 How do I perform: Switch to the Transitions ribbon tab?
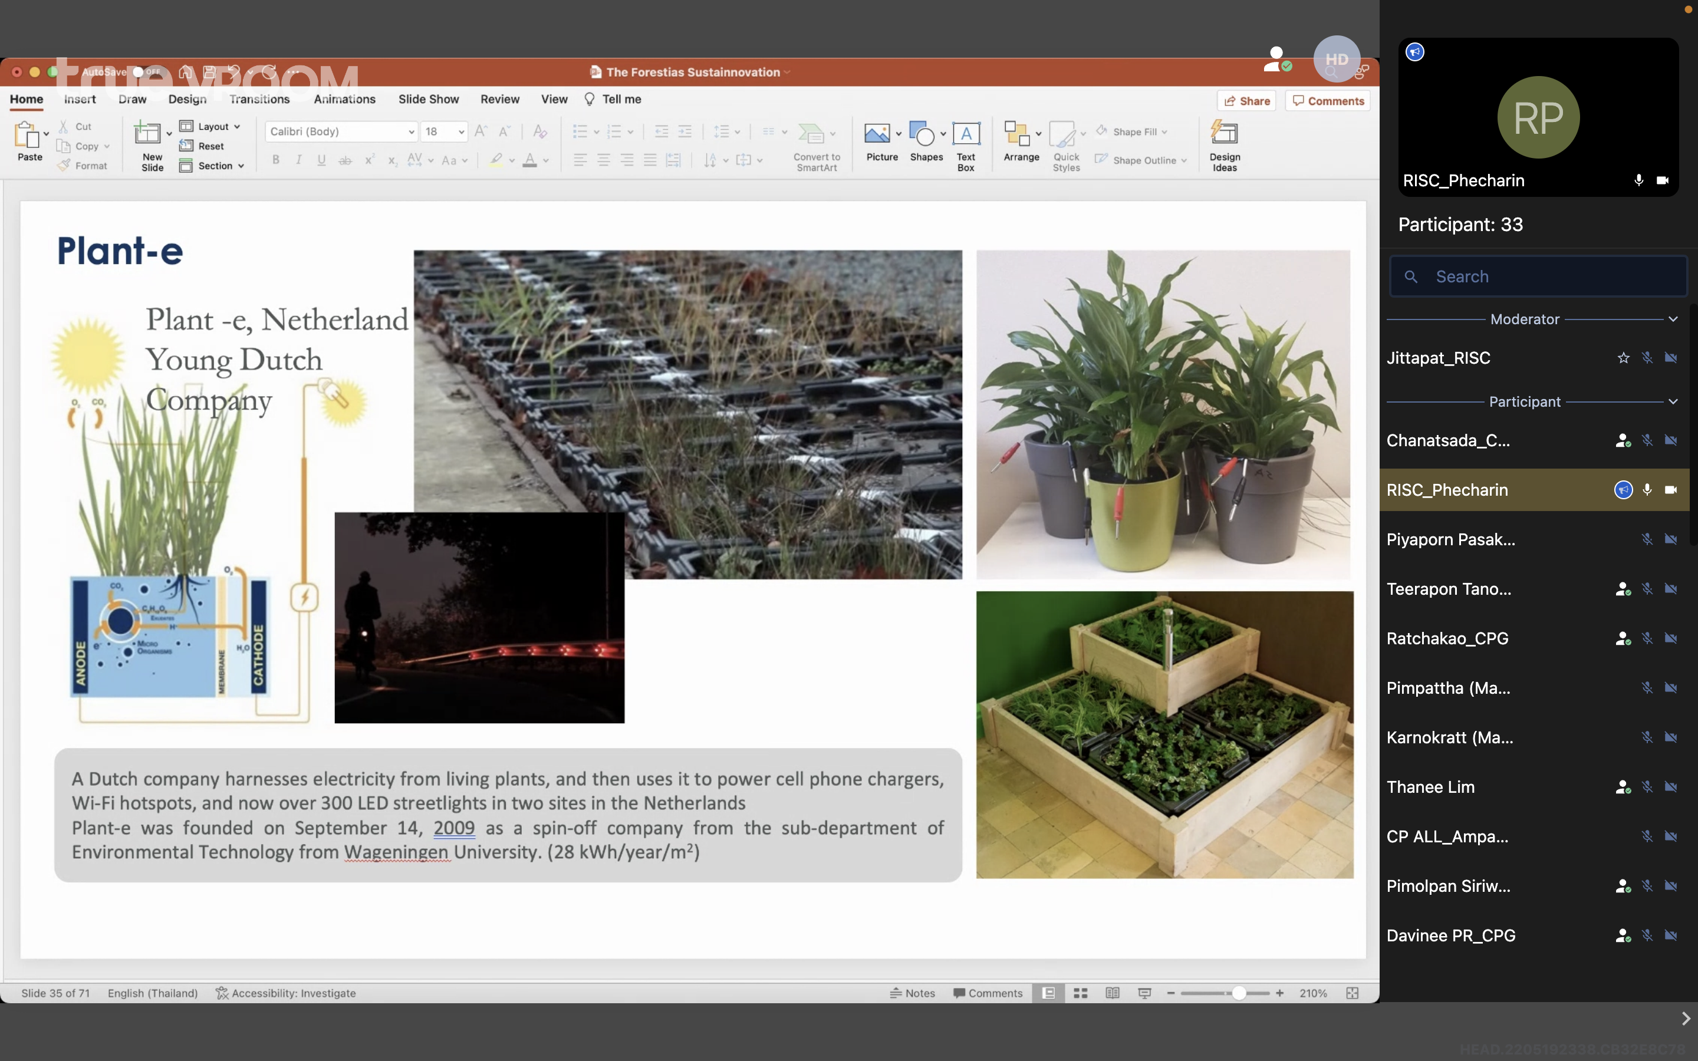click(x=259, y=99)
